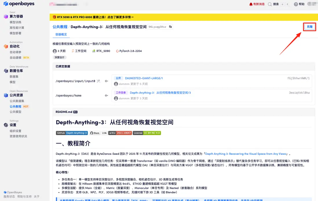Click the read-only pencil icon beside input0
This screenshot has height=201, width=318.
click(x=98, y=81)
